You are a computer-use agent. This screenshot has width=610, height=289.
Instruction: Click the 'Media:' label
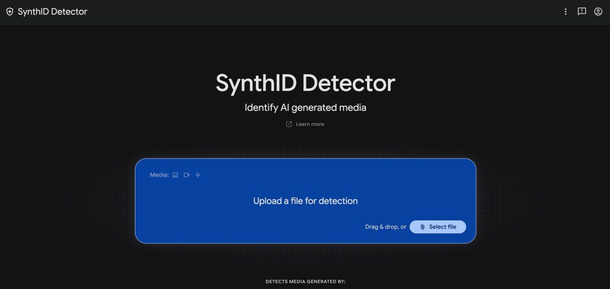159,175
